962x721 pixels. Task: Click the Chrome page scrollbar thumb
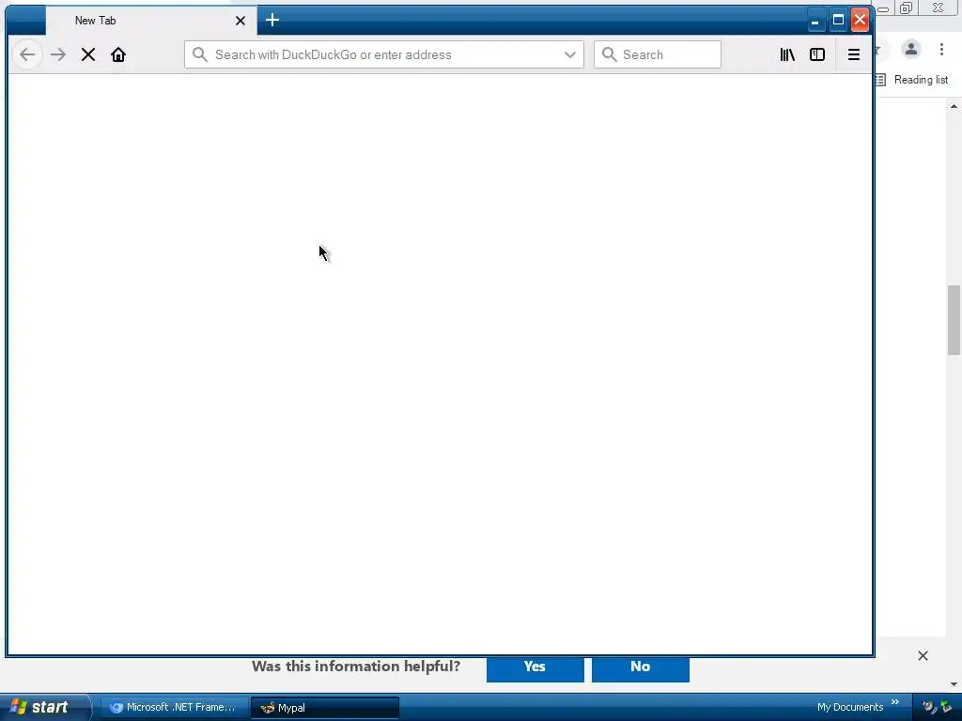coord(954,320)
